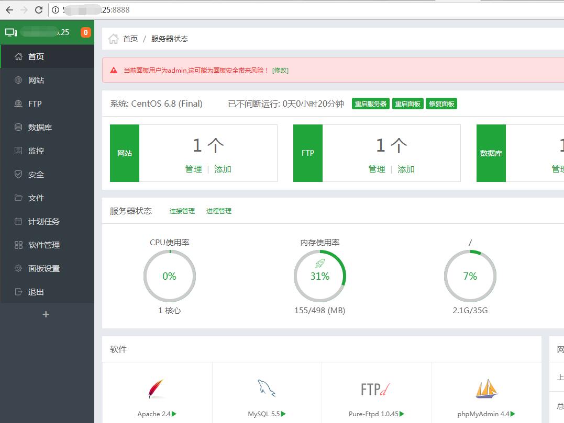Open 文件 in the sidebar
This screenshot has width=564, height=423.
pos(47,198)
